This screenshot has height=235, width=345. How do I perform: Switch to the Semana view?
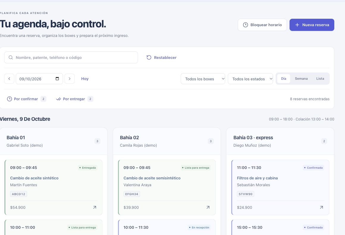301,79
